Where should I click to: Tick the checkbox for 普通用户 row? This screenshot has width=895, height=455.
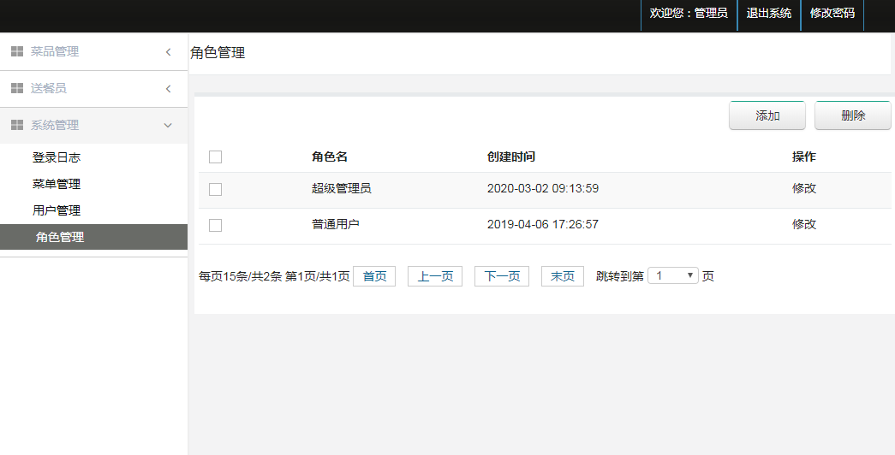point(215,225)
